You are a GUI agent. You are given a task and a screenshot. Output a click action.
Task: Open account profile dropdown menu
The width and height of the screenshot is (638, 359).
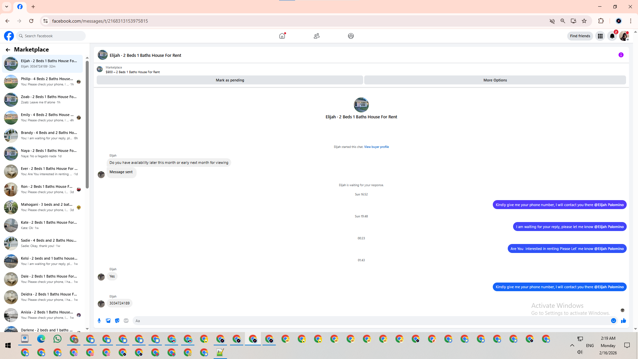pyautogui.click(x=624, y=36)
